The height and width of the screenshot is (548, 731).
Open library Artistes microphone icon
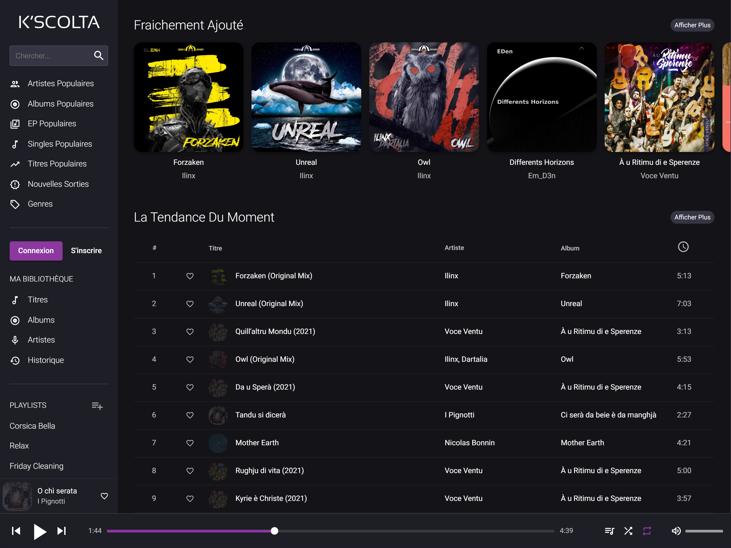pos(15,340)
